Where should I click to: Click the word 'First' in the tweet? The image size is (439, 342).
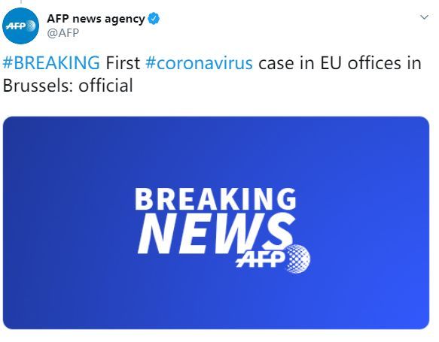[123, 62]
